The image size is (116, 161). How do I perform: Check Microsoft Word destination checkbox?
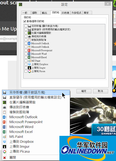tap(26, 54)
